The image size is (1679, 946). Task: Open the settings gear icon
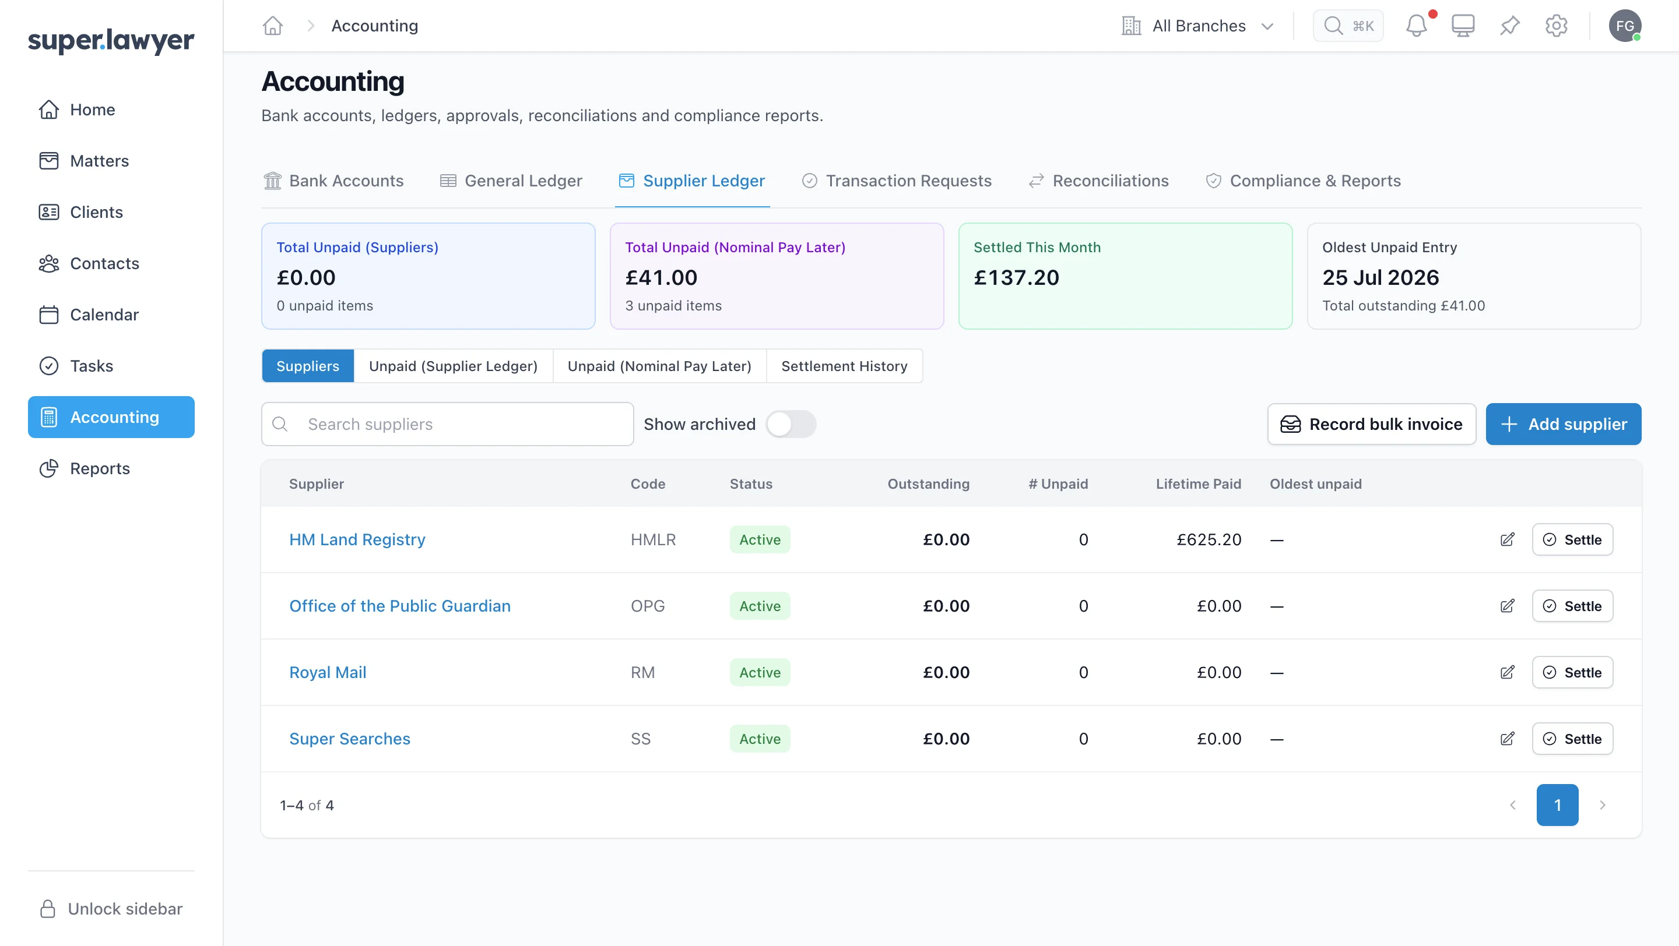[x=1557, y=26]
